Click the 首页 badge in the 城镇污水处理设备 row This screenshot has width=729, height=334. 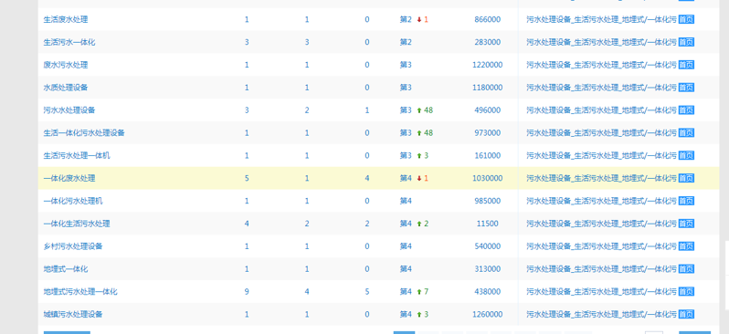point(686,315)
